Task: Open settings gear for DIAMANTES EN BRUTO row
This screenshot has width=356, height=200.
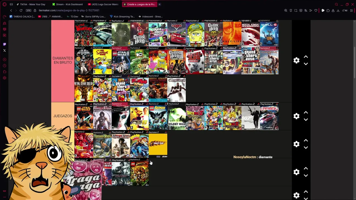Action: (296, 60)
